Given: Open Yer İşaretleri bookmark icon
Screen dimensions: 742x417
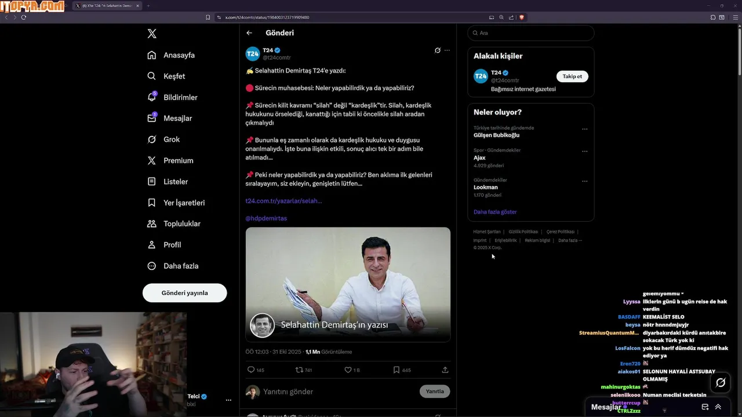Looking at the screenshot, I should 152,203.
